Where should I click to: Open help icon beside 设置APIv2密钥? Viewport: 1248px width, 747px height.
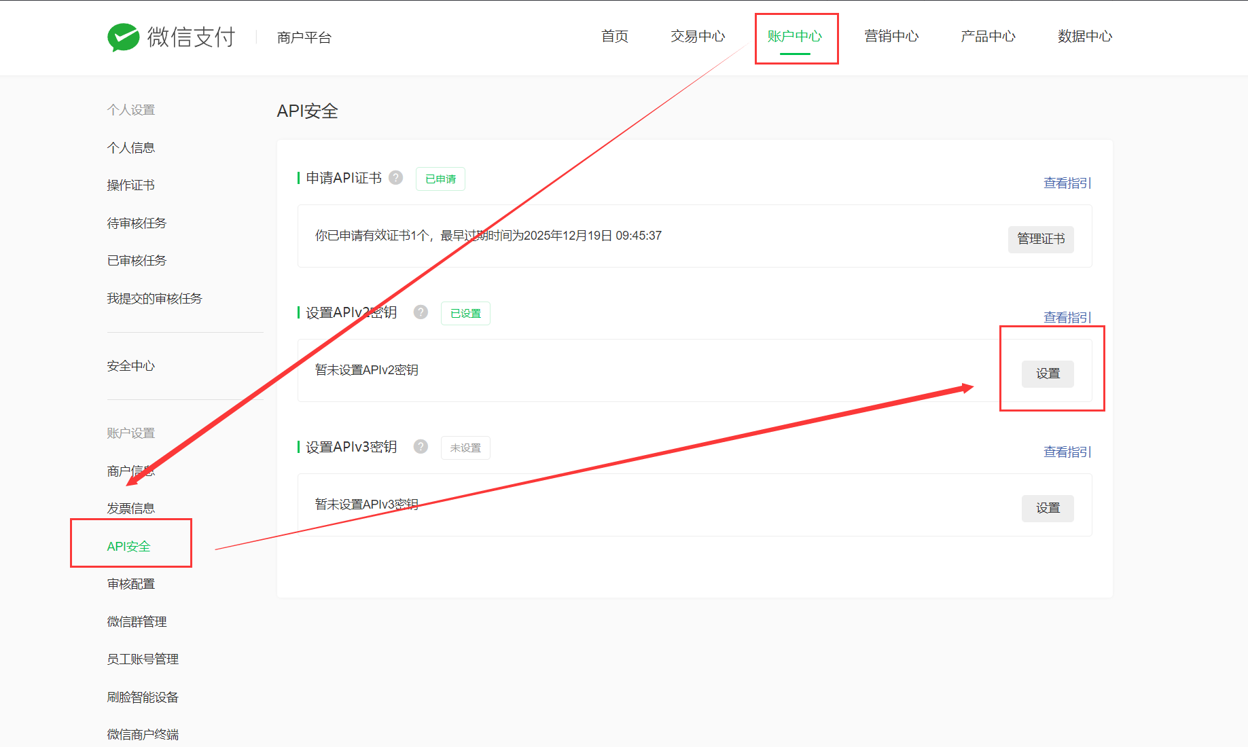click(x=421, y=312)
